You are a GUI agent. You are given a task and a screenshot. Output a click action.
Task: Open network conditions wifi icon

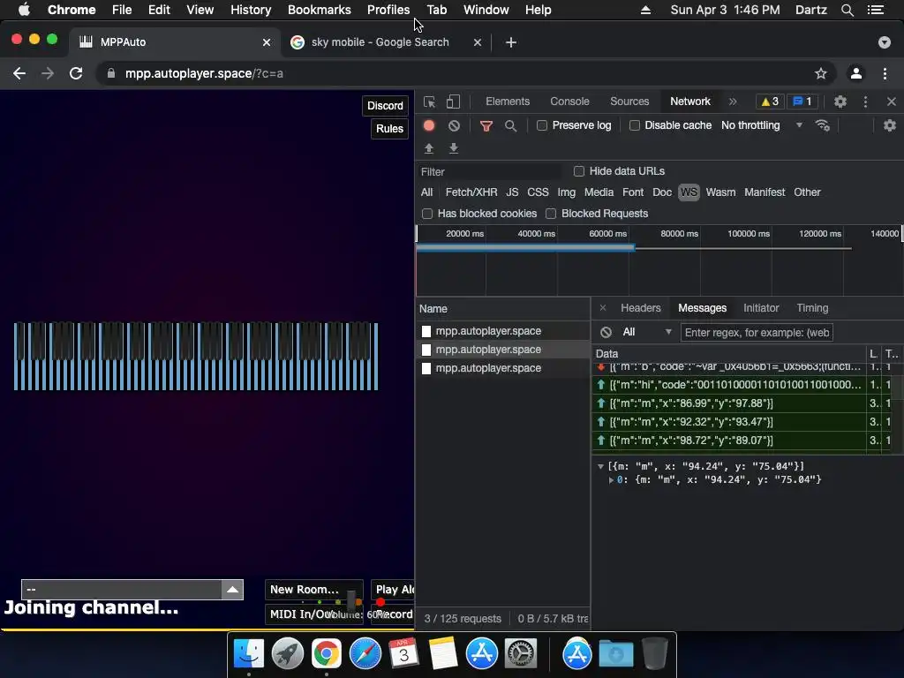pyautogui.click(x=823, y=125)
